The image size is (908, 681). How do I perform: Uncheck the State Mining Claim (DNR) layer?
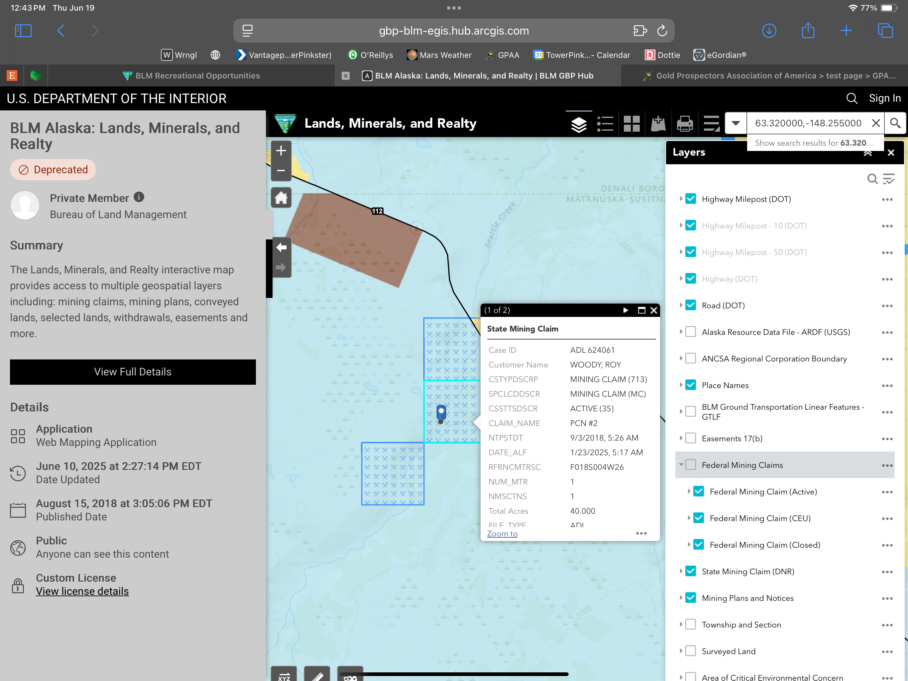pos(691,571)
